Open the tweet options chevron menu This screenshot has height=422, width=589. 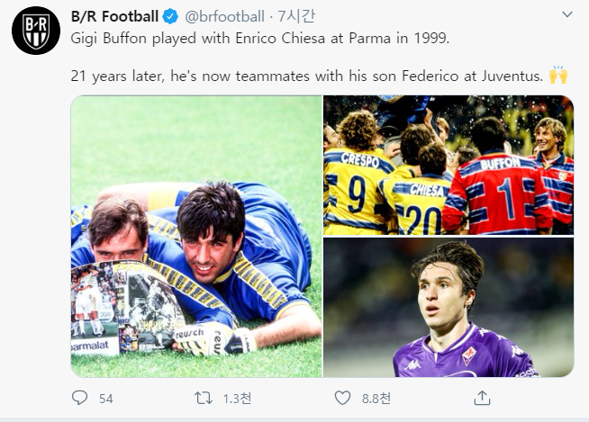566,15
